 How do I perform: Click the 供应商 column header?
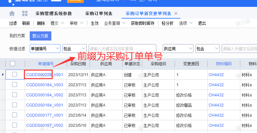pos(106,64)
